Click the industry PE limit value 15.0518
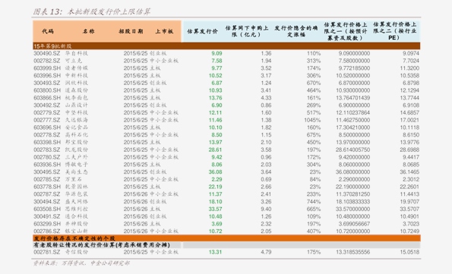The height and width of the screenshot is (274, 452). point(409,252)
